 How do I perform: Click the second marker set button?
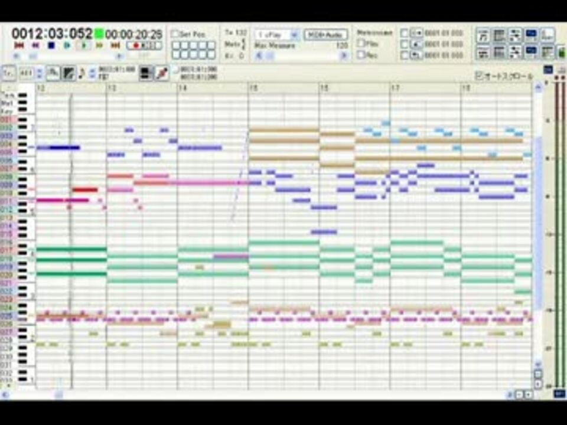coord(417,44)
